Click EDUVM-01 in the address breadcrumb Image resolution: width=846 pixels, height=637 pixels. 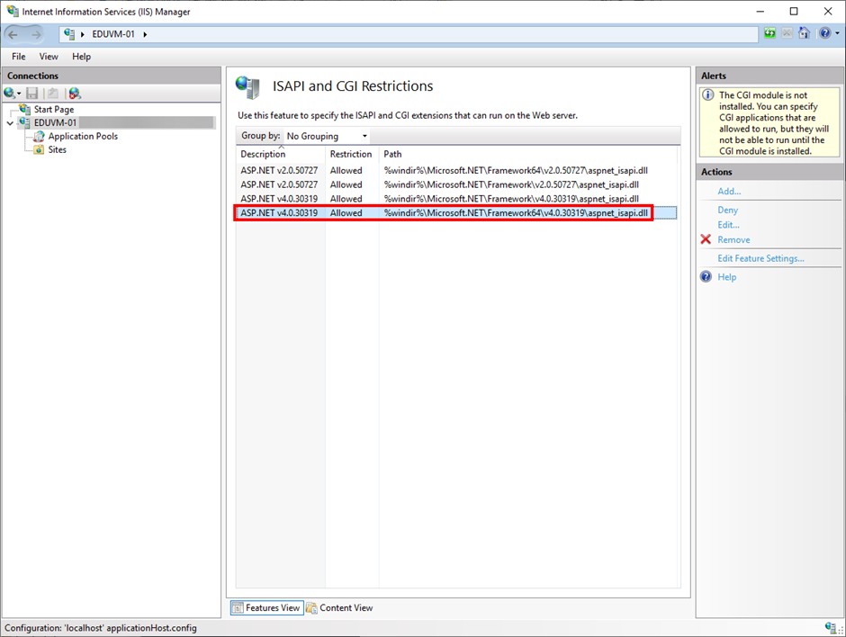pyautogui.click(x=113, y=34)
